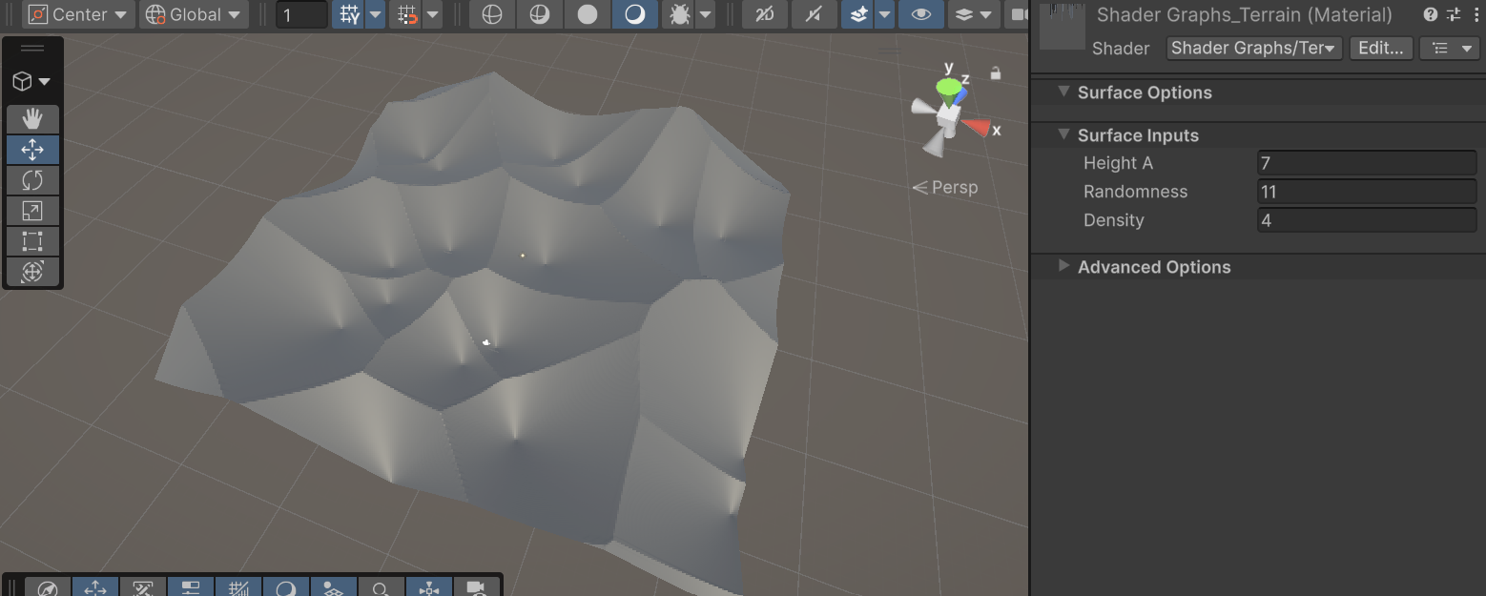Click the blue Z axis gizmo cone

(x=960, y=95)
